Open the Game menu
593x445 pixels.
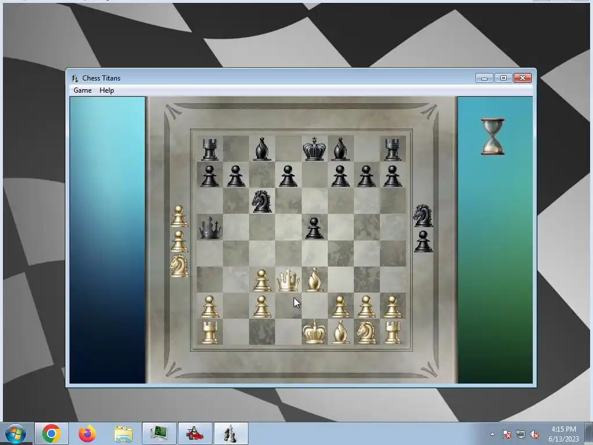click(82, 90)
